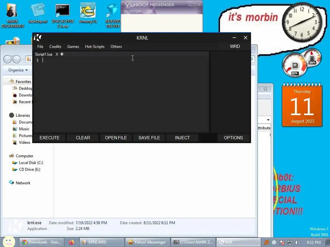Select Network in navigation pane

20,183
